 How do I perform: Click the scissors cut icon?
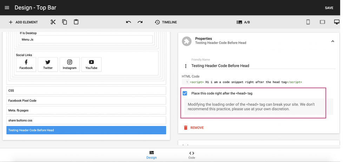[x=53, y=22]
